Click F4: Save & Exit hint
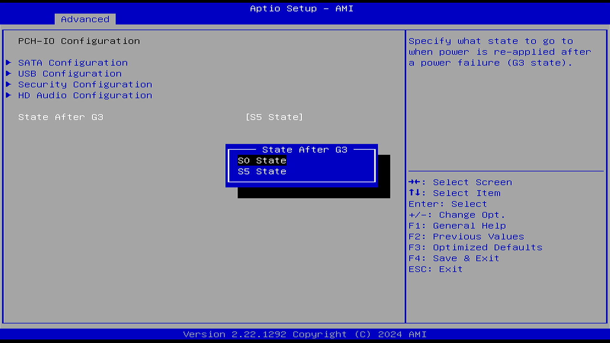The image size is (610, 343). click(454, 258)
